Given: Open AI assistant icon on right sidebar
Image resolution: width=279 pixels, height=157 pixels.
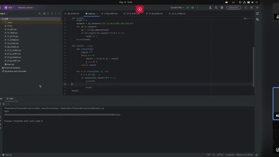Looking at the screenshot, I should point(257,19).
